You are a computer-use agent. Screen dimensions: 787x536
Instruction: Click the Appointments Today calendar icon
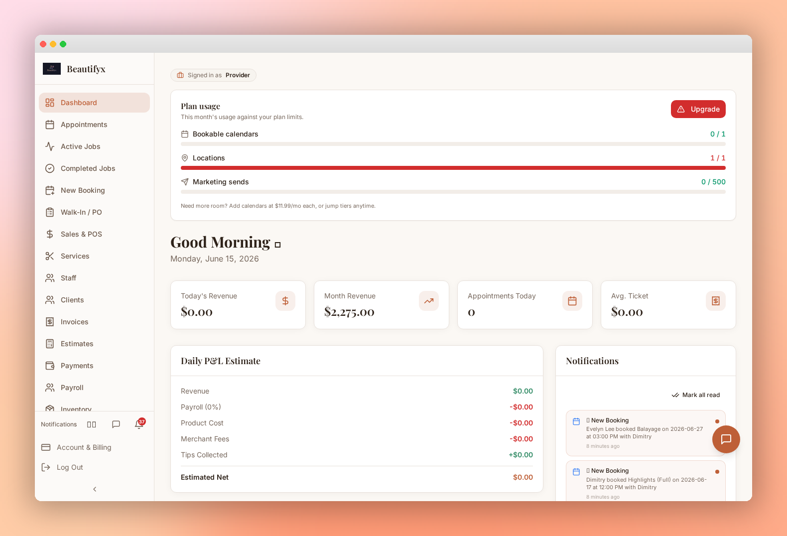click(572, 301)
